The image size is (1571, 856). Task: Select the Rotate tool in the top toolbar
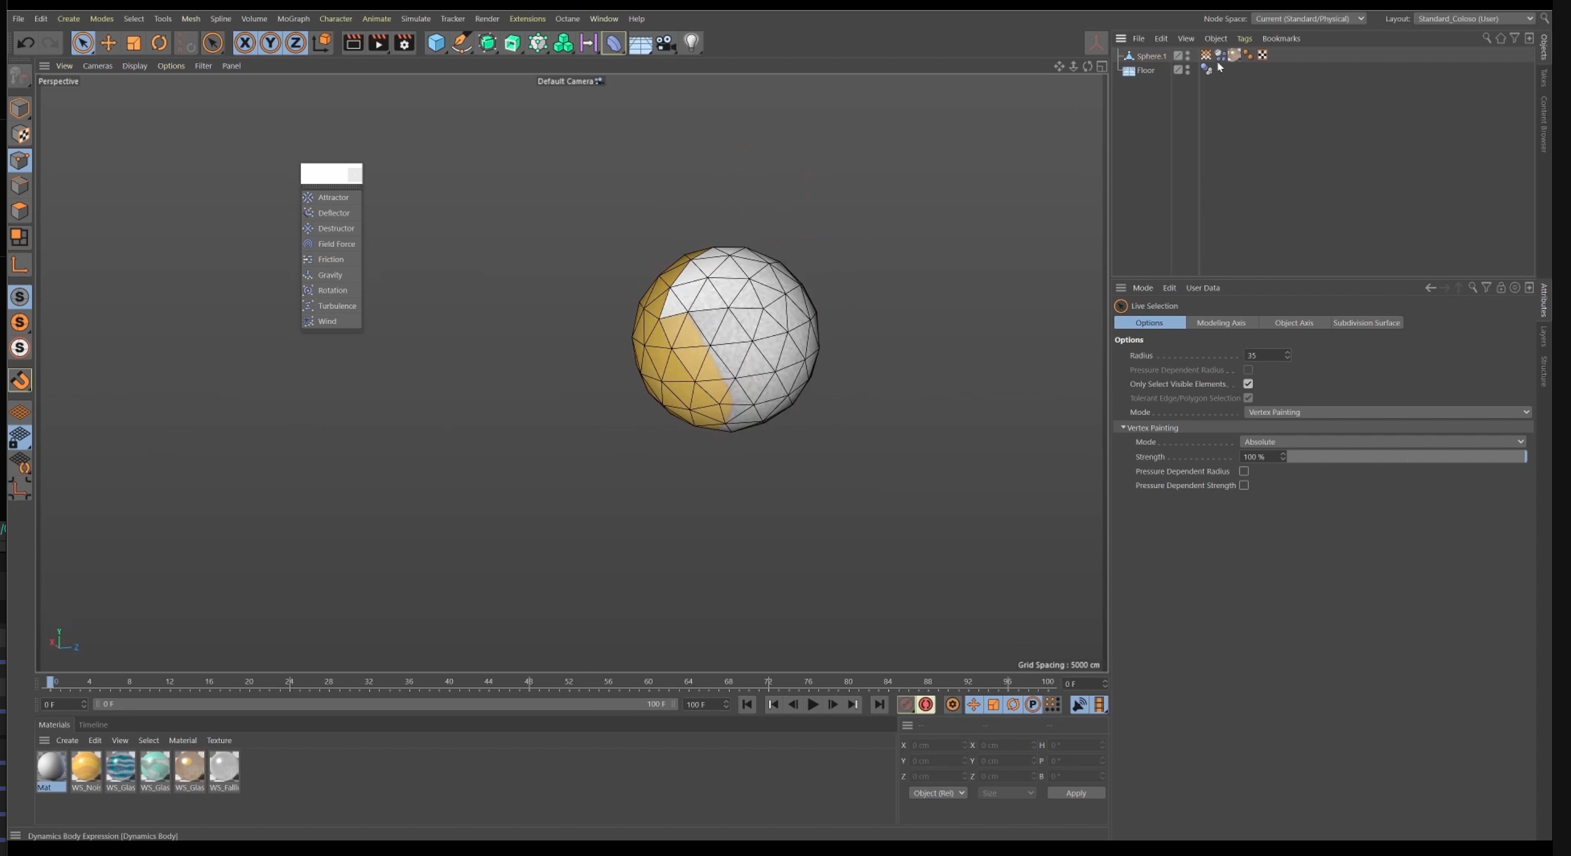[x=159, y=43]
